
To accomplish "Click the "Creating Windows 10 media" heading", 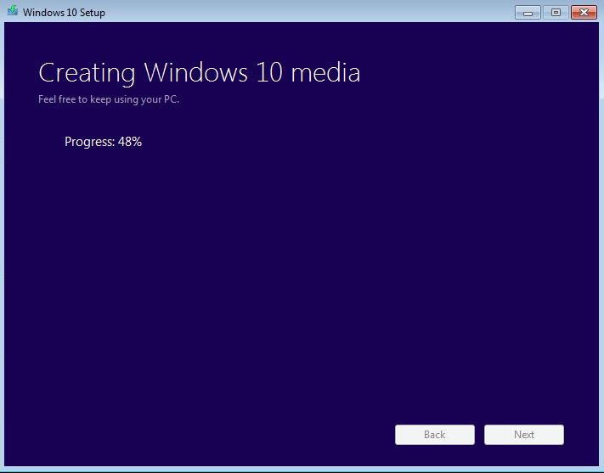I will 200,72.
